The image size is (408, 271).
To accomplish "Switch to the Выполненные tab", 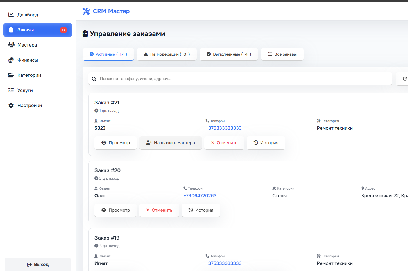I will click(229, 54).
